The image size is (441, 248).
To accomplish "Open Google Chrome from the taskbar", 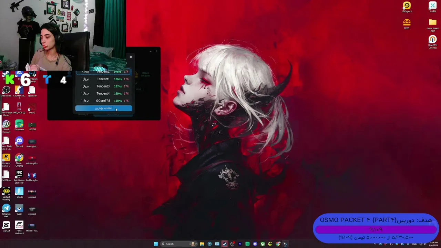I will click(278, 244).
